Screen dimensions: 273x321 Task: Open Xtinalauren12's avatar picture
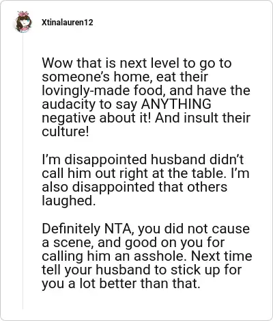click(23, 22)
